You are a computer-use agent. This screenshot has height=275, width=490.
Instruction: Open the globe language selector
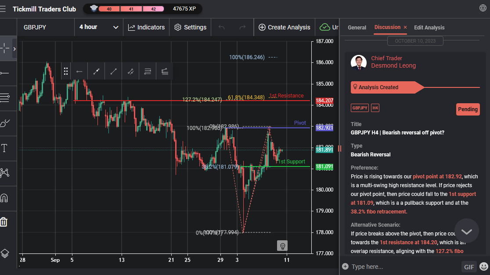[x=483, y=8]
